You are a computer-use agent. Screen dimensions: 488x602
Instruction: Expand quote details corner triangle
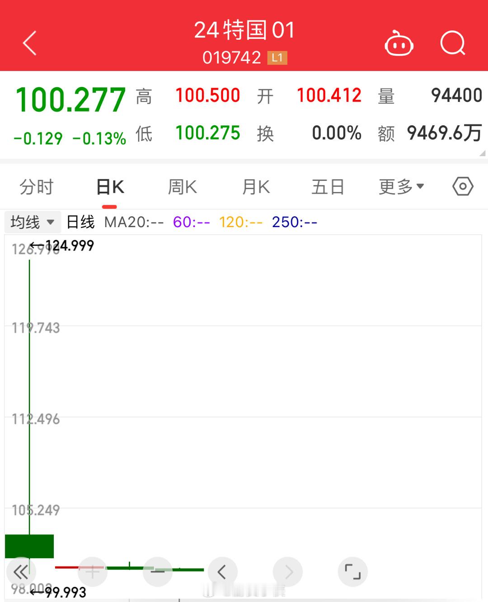[x=482, y=153]
